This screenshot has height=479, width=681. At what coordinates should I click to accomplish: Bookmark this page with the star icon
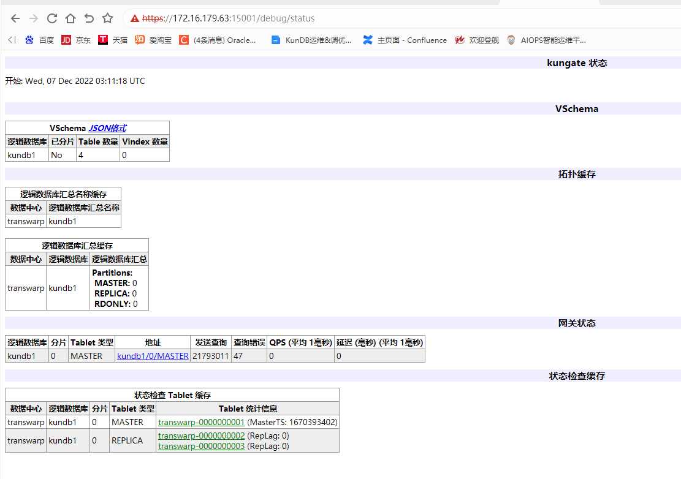pos(107,18)
